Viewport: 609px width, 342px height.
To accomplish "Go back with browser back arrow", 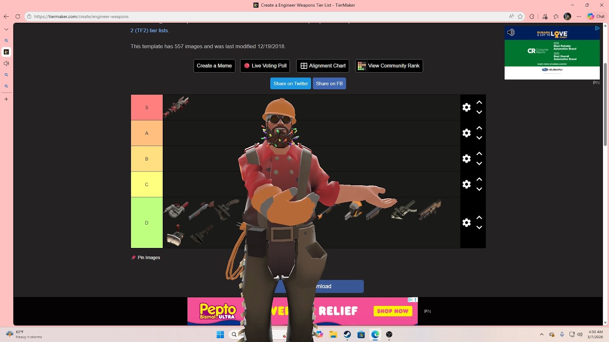I will (6, 16).
